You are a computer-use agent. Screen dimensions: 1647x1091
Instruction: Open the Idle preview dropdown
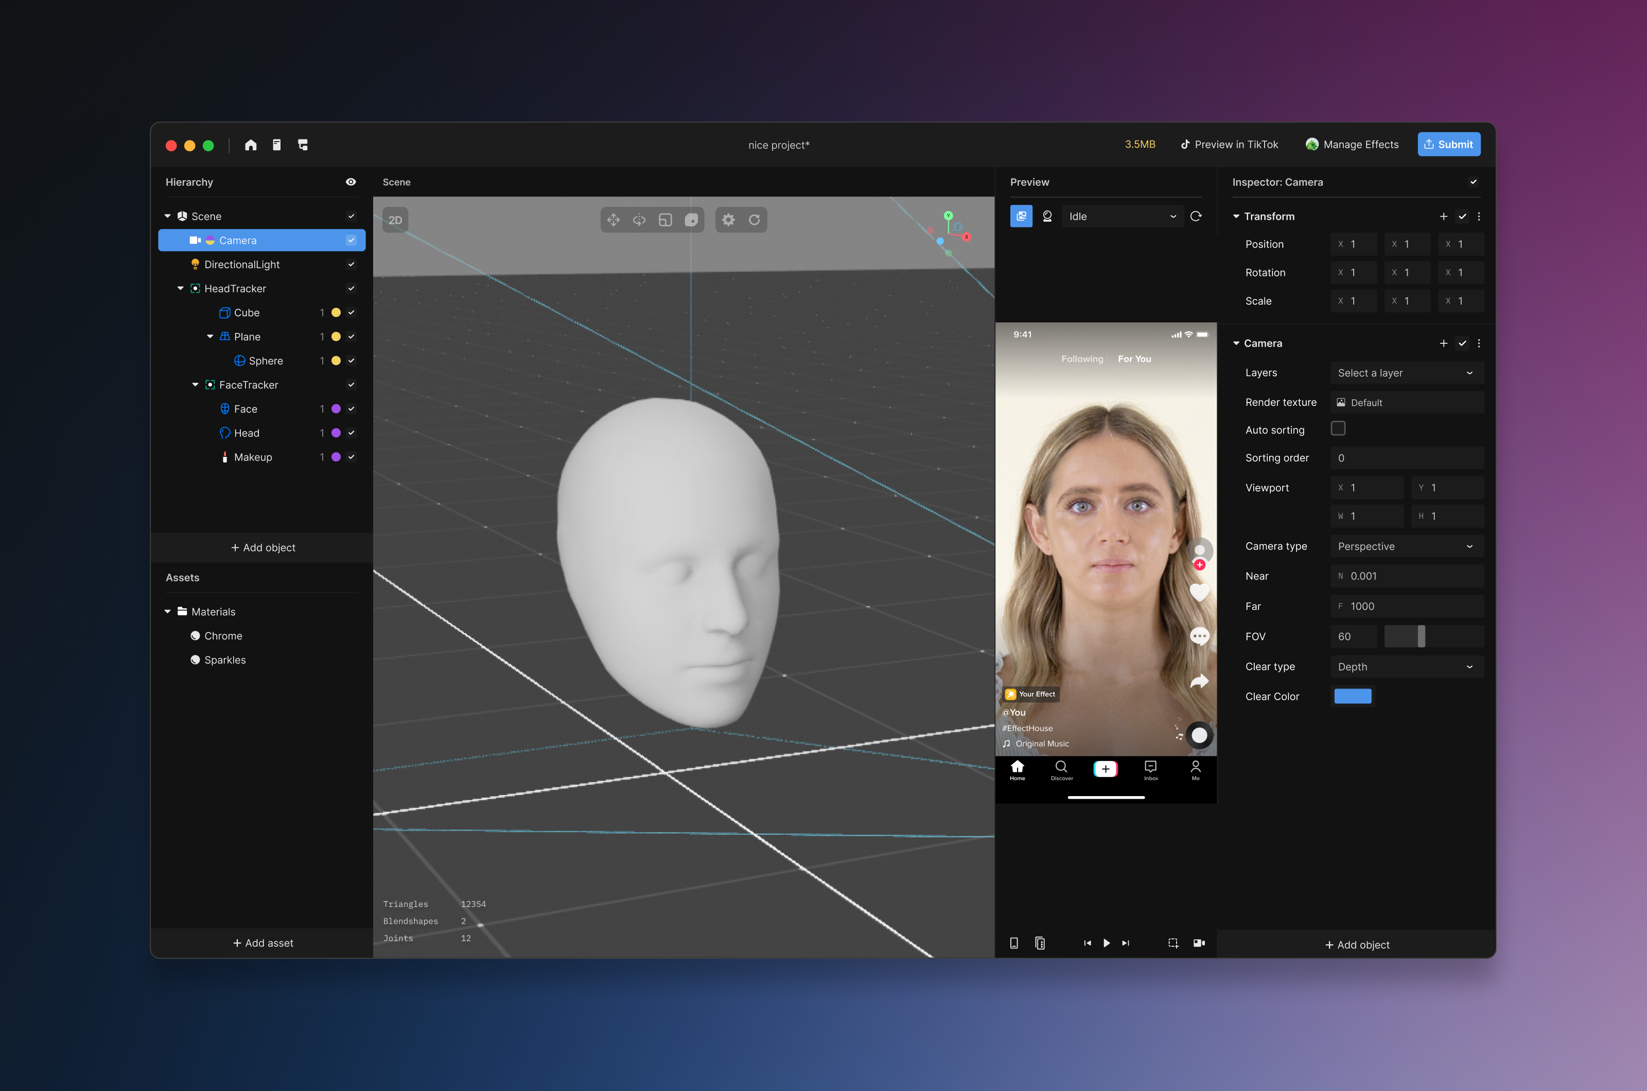(1123, 216)
